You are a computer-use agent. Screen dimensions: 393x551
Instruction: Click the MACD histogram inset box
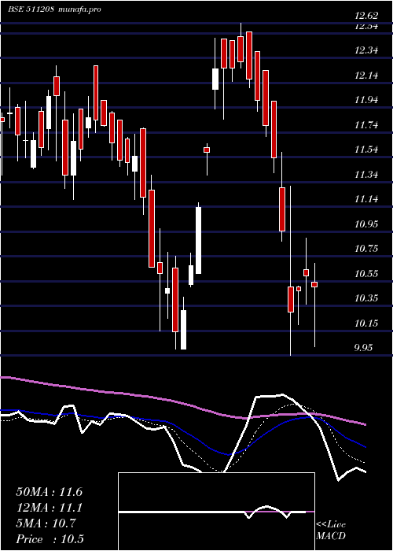click(x=216, y=512)
